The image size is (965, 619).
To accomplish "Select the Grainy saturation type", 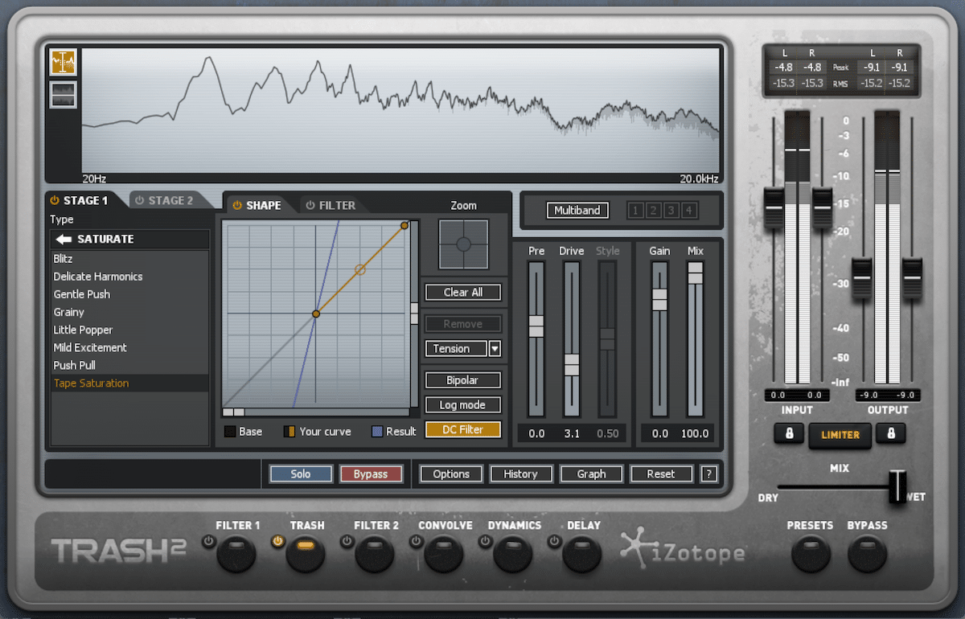I will 68,312.
